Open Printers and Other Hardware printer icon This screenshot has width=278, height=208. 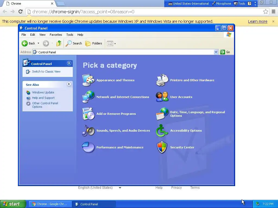pos(162,80)
